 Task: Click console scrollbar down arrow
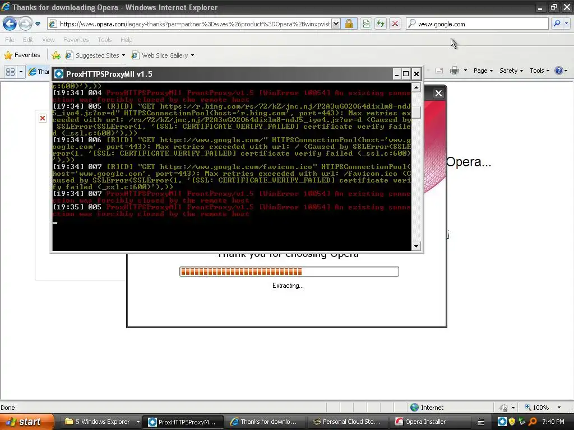[416, 246]
